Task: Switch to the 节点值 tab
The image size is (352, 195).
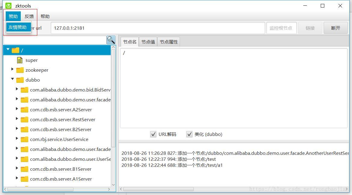Action: click(x=148, y=42)
